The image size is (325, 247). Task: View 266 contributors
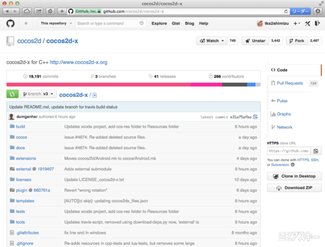(x=226, y=76)
